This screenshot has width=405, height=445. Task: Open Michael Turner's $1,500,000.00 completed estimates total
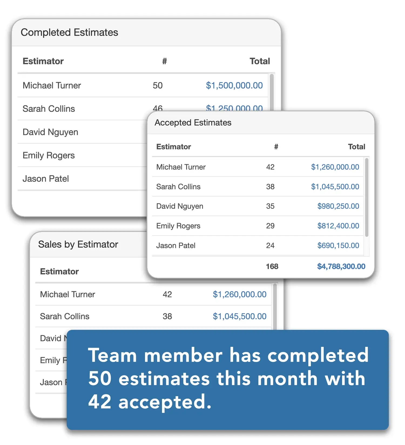[234, 85]
